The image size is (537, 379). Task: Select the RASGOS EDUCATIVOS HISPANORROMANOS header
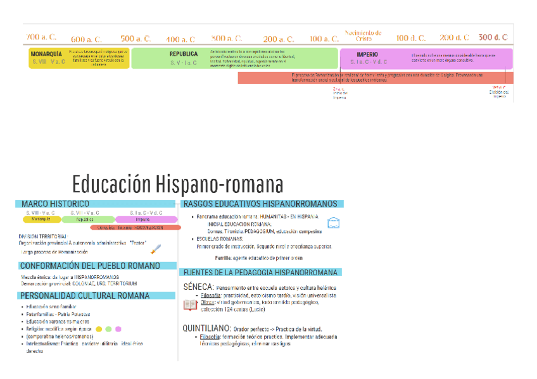pyautogui.click(x=262, y=204)
